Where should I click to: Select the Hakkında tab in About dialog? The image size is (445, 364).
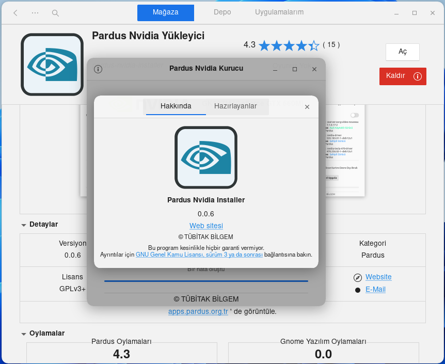[x=176, y=106]
